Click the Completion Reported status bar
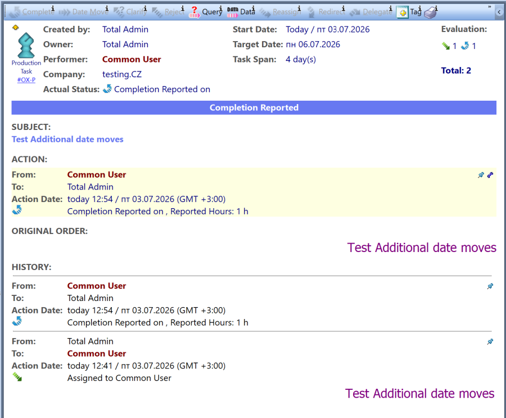 (254, 107)
